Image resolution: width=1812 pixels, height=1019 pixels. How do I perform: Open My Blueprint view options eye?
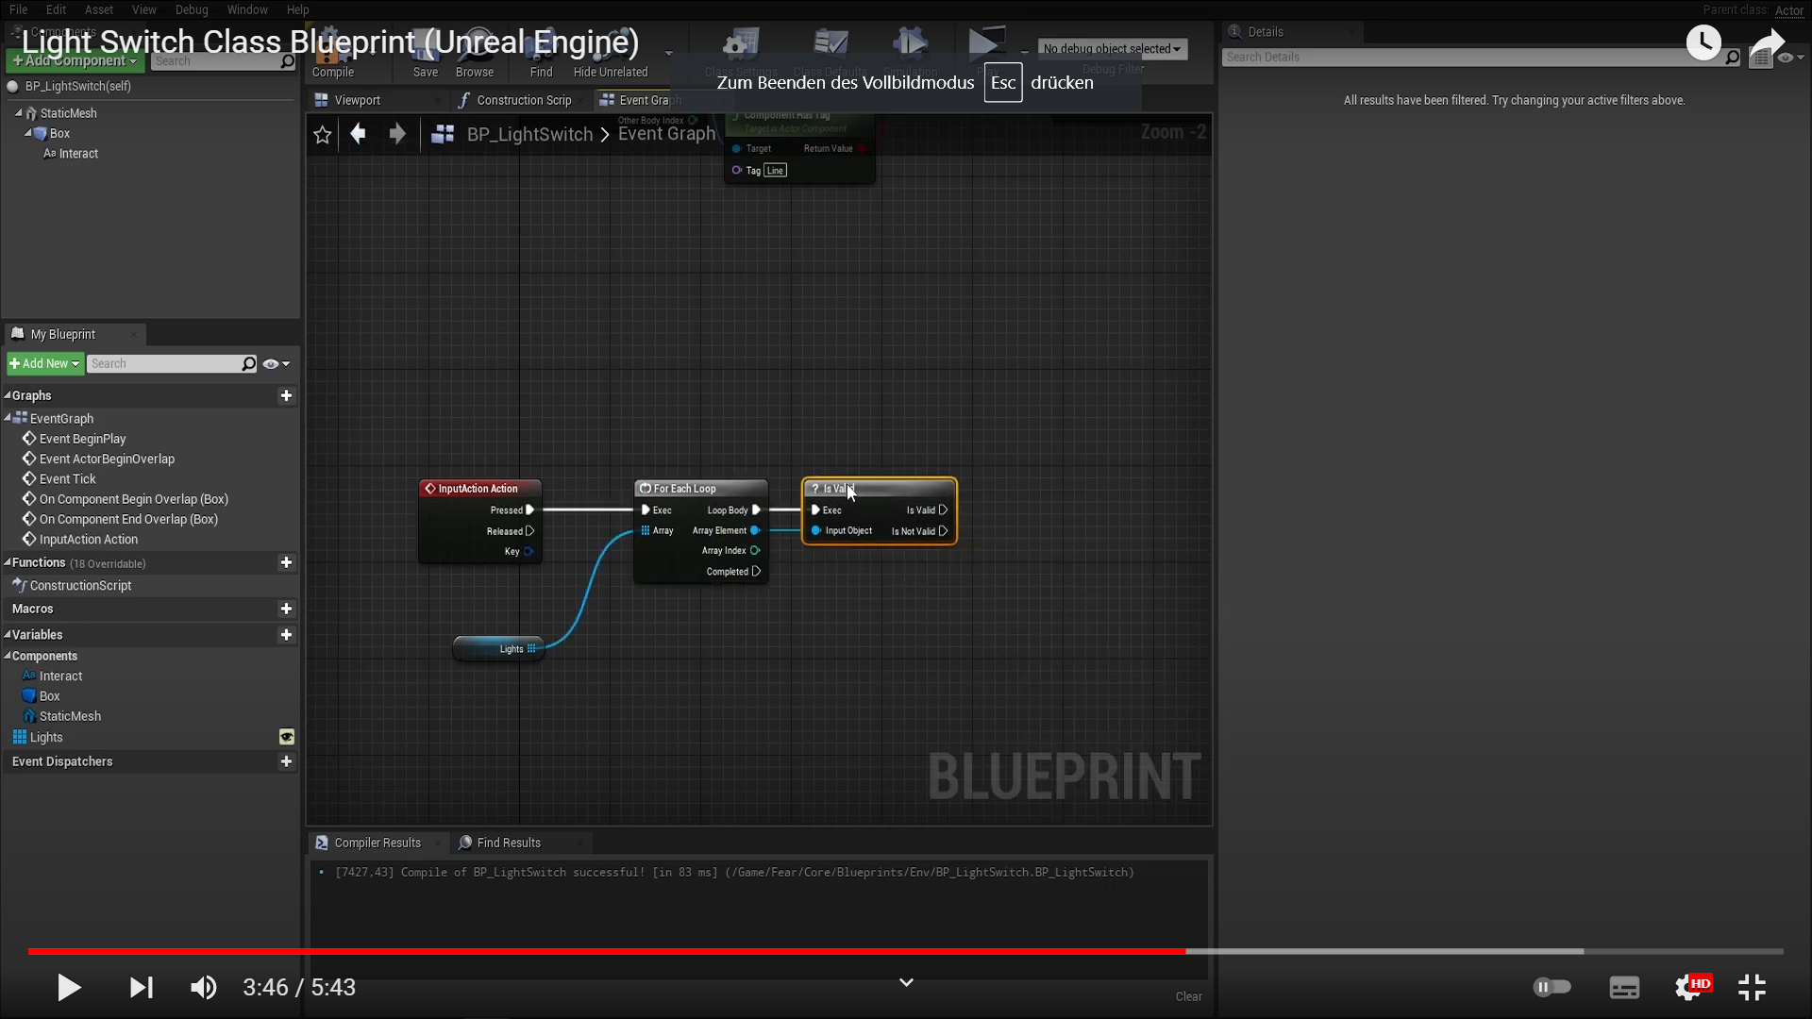[x=276, y=364]
